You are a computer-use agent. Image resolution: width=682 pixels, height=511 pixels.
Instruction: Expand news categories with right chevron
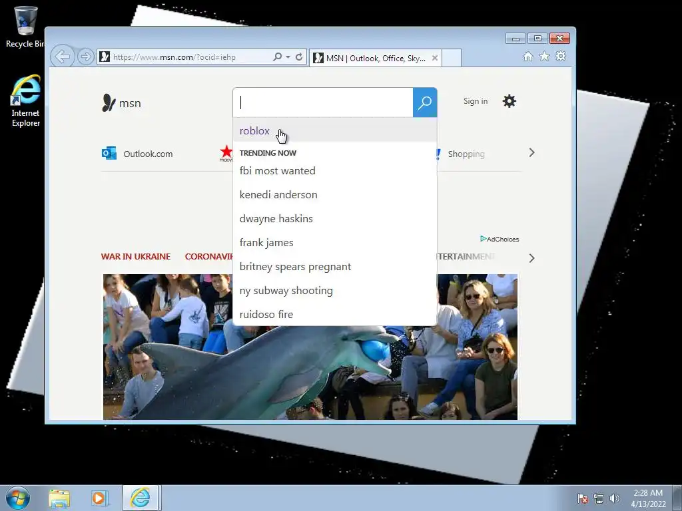tap(531, 258)
